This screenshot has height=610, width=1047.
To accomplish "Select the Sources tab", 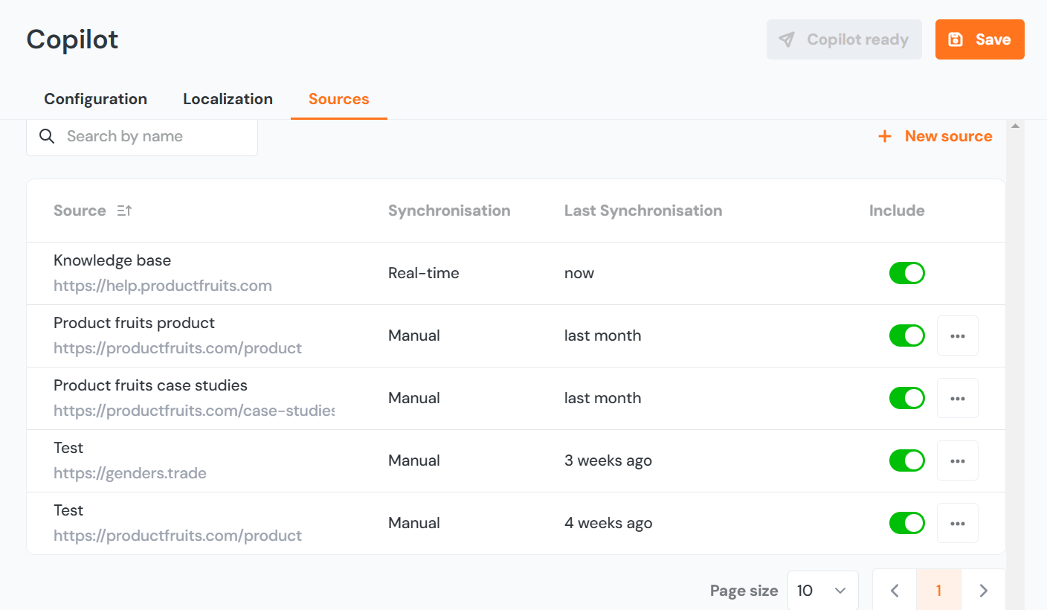I will coord(338,100).
